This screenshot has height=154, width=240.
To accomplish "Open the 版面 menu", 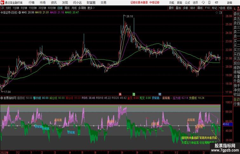I will click(180, 3).
